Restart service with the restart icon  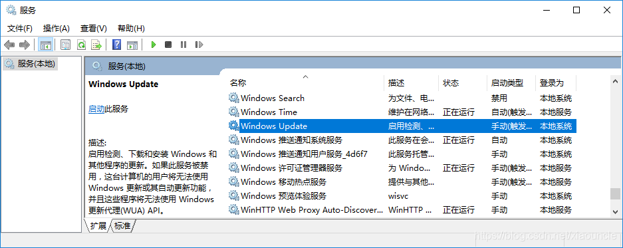(199, 45)
